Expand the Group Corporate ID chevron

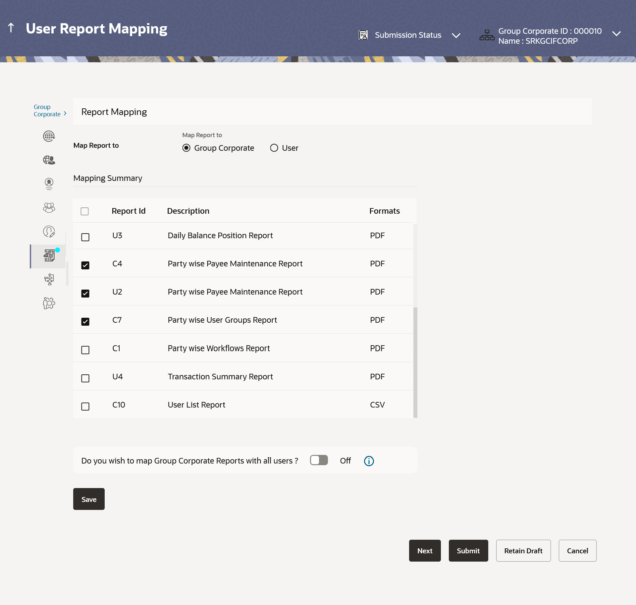click(x=616, y=34)
